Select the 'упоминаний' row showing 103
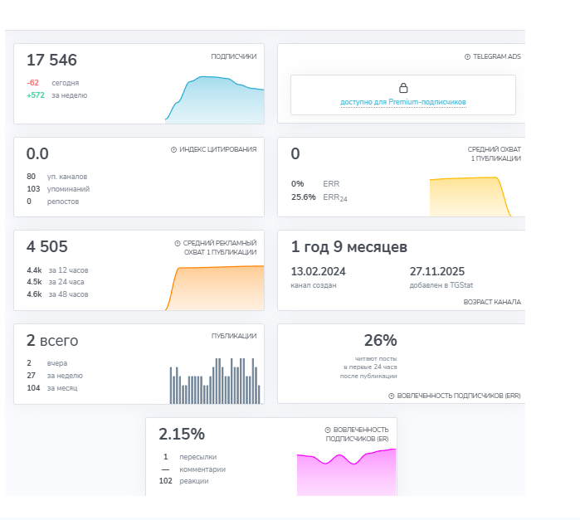This screenshot has height=520, width=580. tap(58, 189)
